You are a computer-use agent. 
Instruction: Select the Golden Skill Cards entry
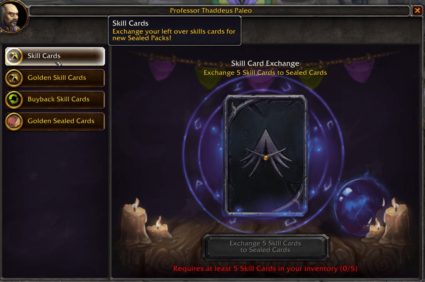pyautogui.click(x=55, y=78)
